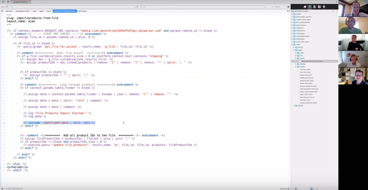Click the Replace button in search bar
Image resolution: width=368 pixels, height=190 pixels.
pos(278,7)
